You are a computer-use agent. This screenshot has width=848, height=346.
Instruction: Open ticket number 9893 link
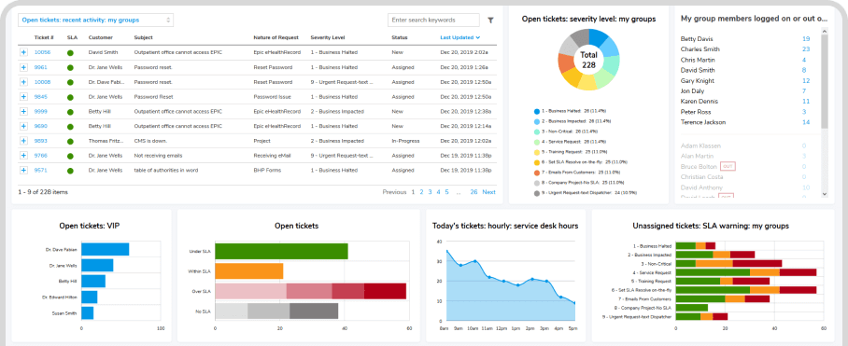coord(40,140)
